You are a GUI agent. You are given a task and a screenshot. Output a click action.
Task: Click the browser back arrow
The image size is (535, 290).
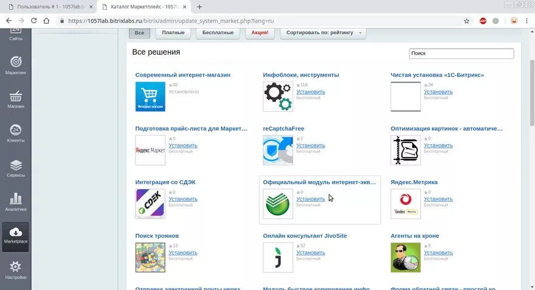(9, 21)
